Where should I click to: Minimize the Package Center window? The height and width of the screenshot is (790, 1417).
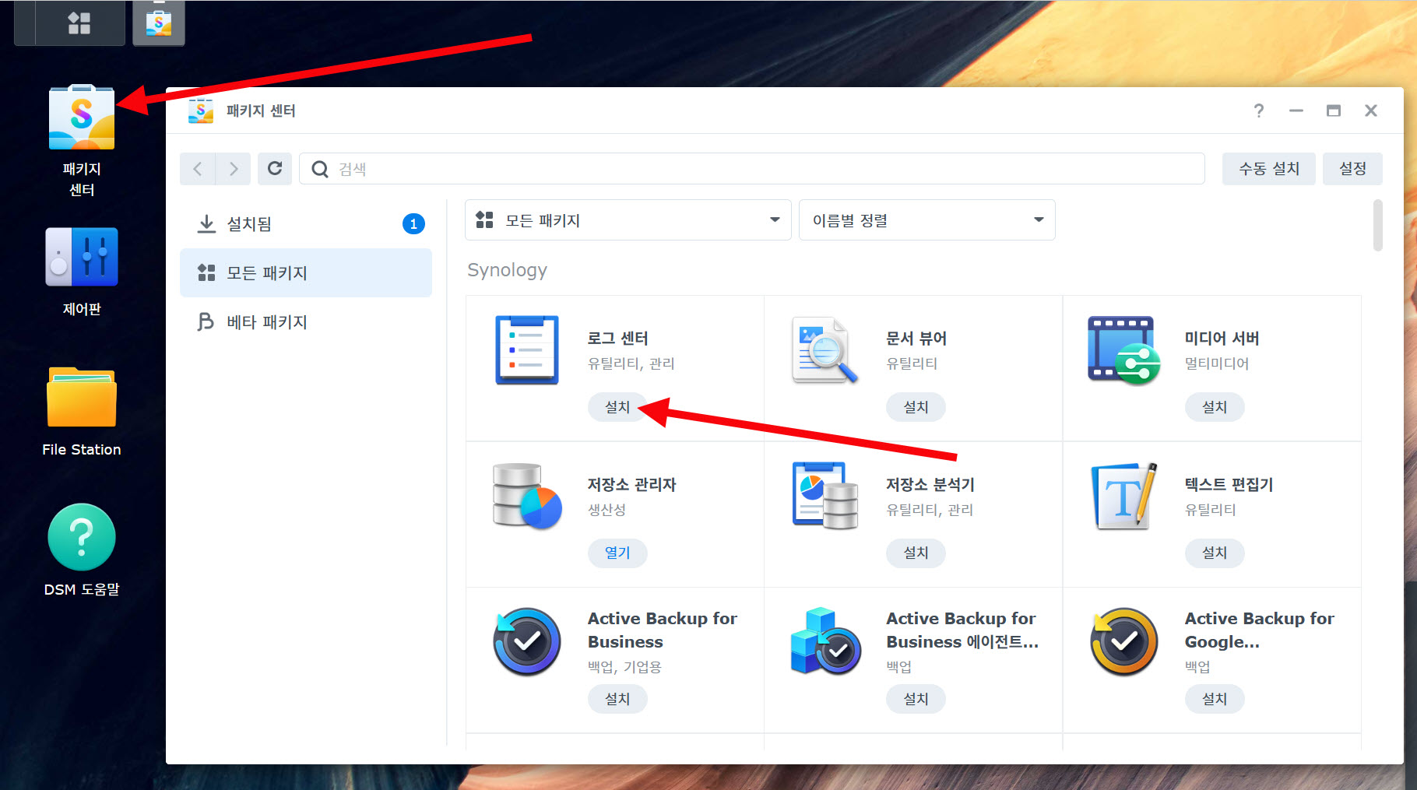1296,111
